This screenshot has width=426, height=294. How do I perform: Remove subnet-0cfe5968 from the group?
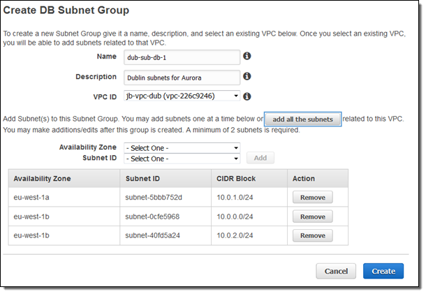click(x=312, y=216)
